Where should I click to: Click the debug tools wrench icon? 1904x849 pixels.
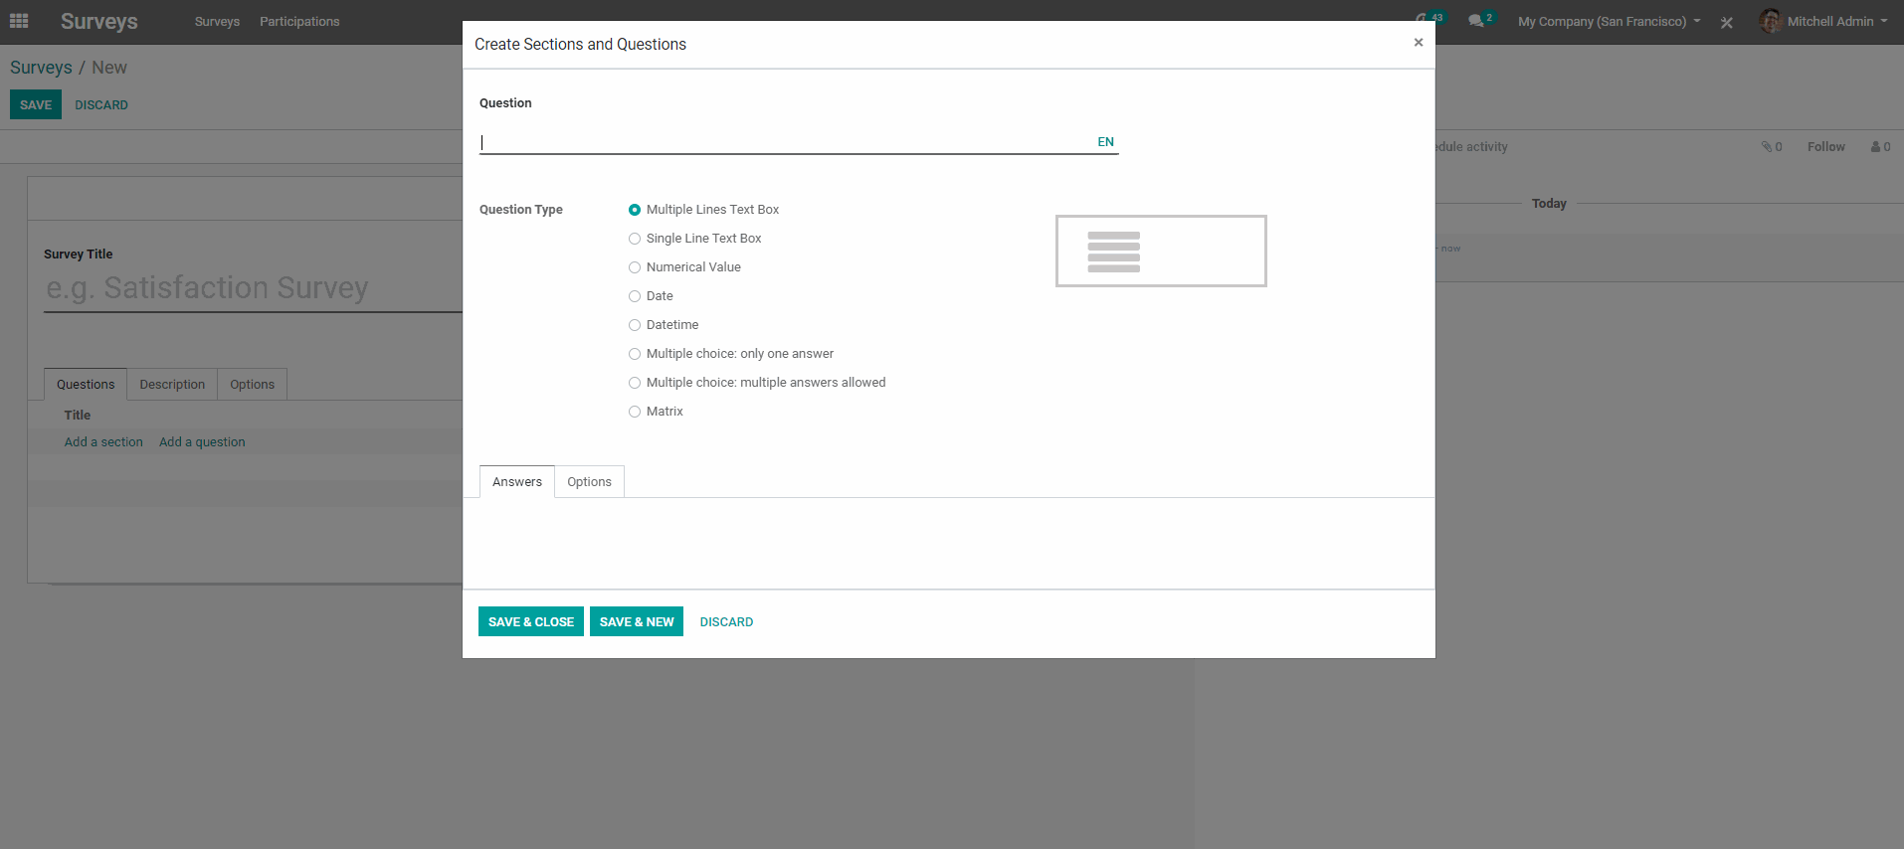click(1727, 22)
